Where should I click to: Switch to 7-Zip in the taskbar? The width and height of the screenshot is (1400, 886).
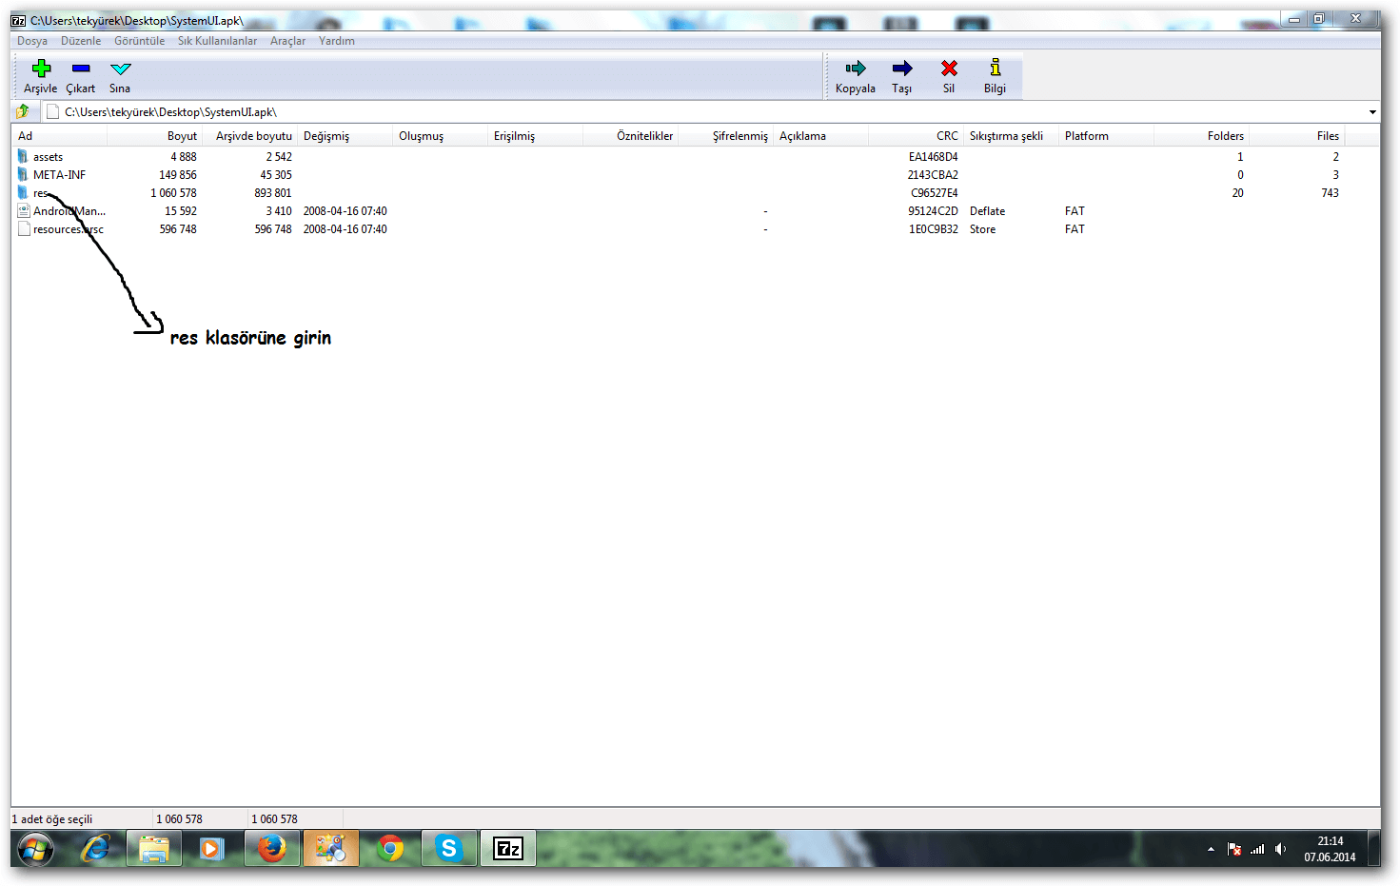[508, 848]
